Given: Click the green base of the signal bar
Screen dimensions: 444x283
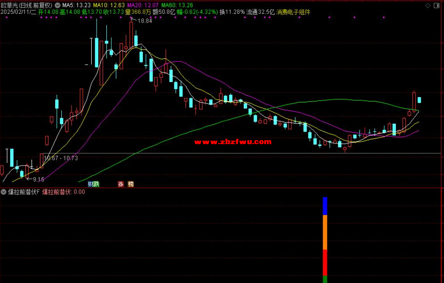Looking at the screenshot, I should tap(325, 279).
